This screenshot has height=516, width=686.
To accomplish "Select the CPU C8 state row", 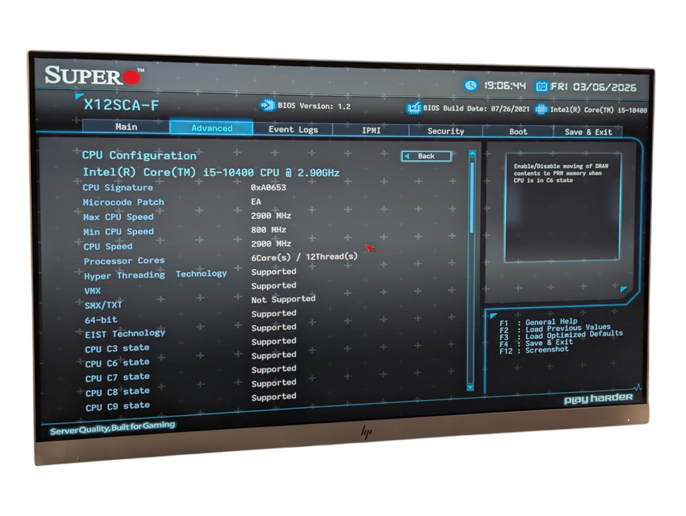I will pyautogui.click(x=190, y=387).
